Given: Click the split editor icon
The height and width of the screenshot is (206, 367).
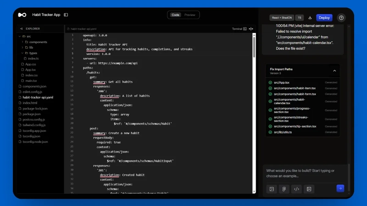Looking at the screenshot, I should click(251, 29).
